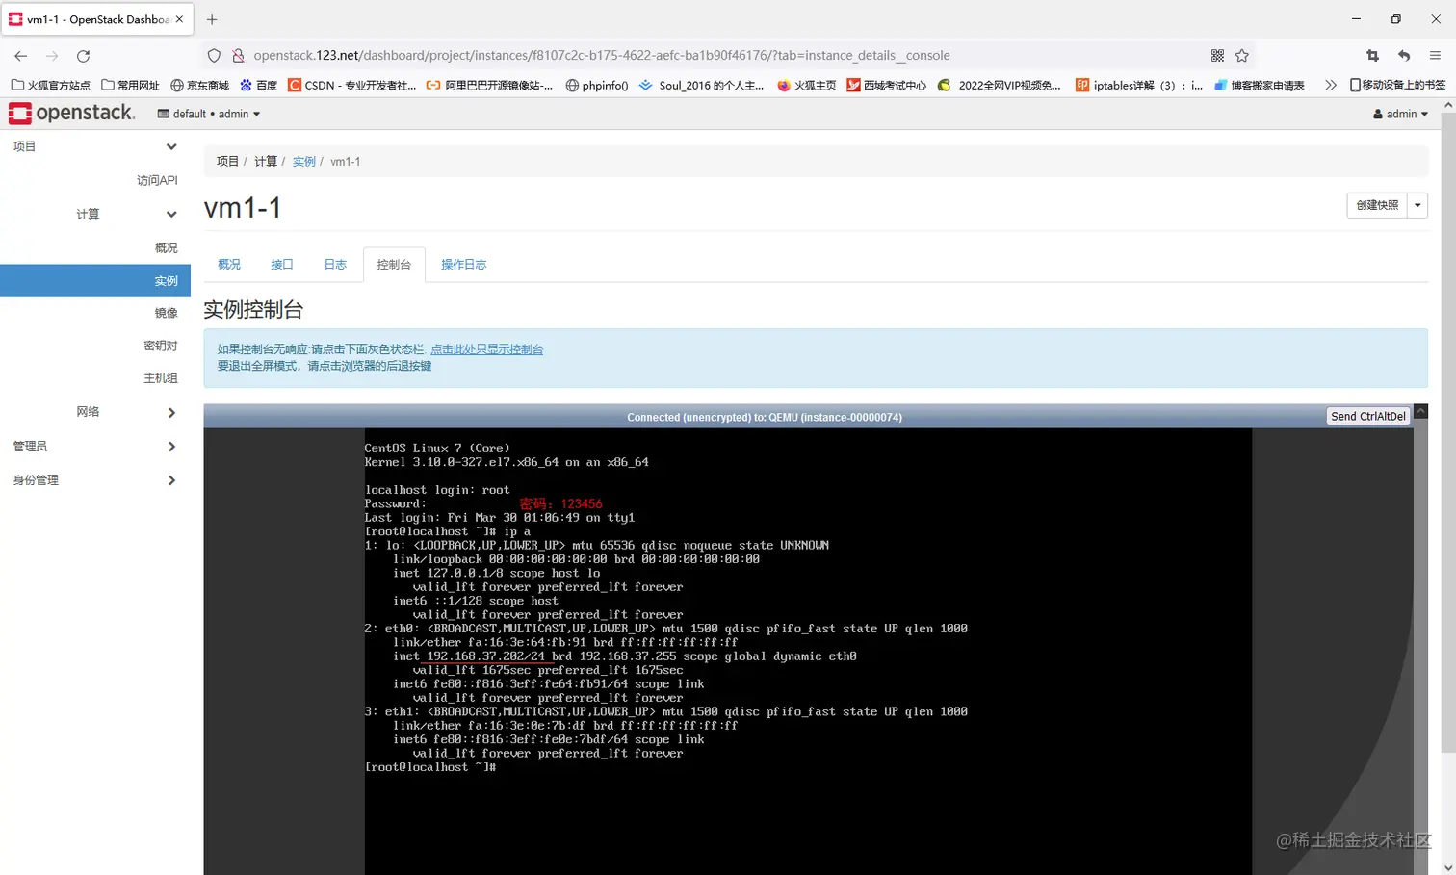Click the Send CtrlAltDel button
The width and height of the screenshot is (1456, 875).
(x=1368, y=416)
